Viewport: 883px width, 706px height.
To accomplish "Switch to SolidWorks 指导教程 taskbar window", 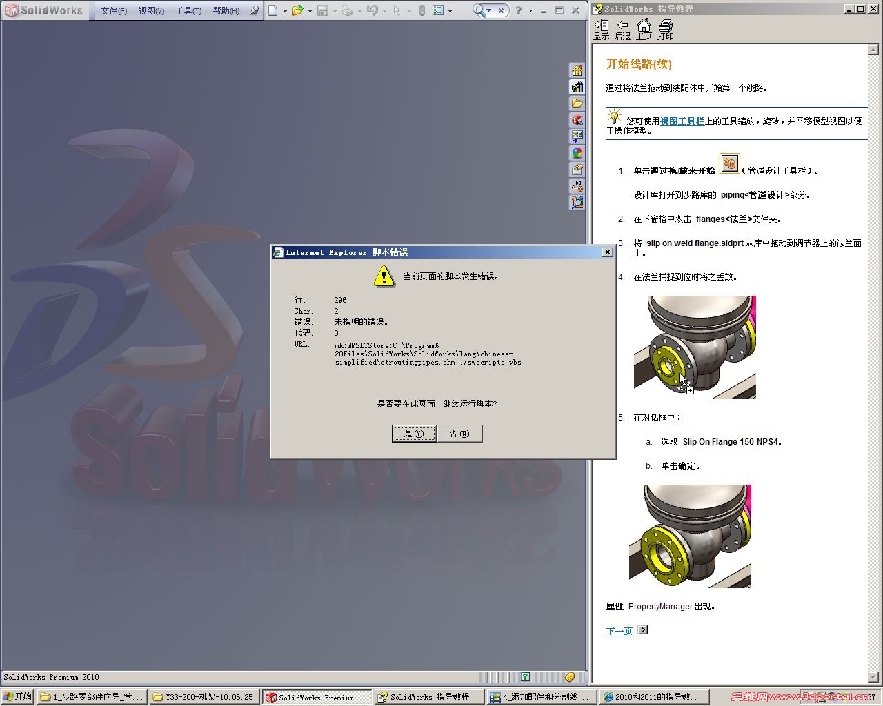I will [429, 697].
